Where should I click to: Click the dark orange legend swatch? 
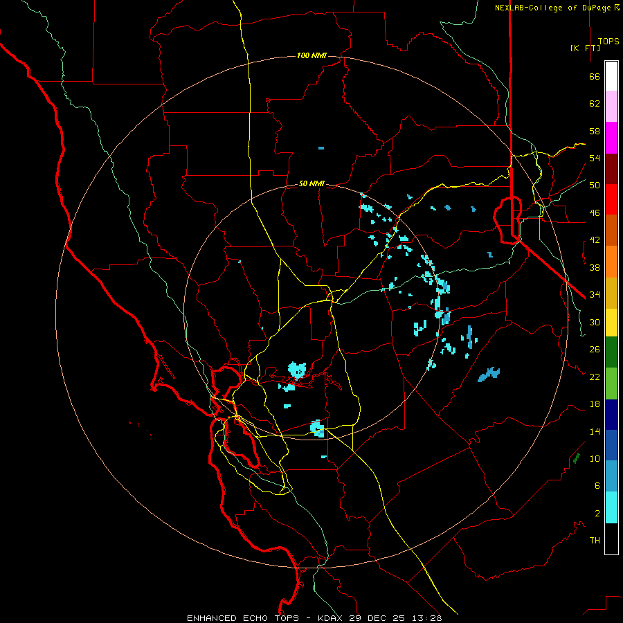click(x=611, y=231)
